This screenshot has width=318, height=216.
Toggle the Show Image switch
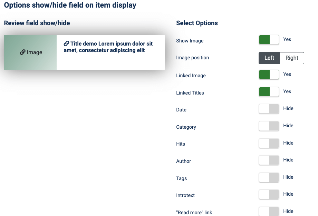coord(269,40)
